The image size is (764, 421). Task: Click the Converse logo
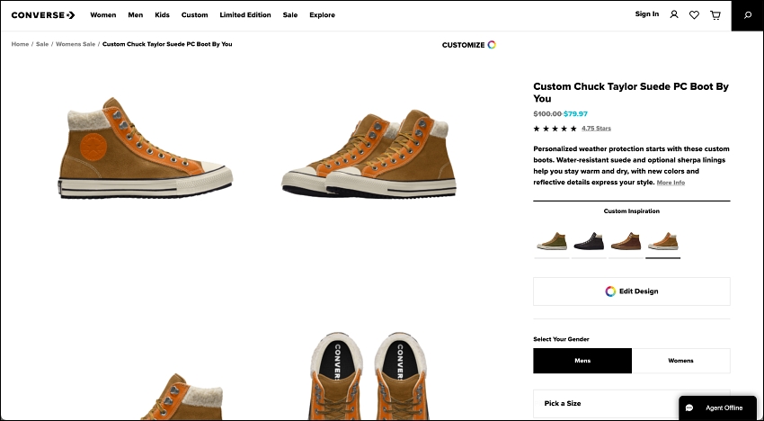pyautogui.click(x=43, y=15)
